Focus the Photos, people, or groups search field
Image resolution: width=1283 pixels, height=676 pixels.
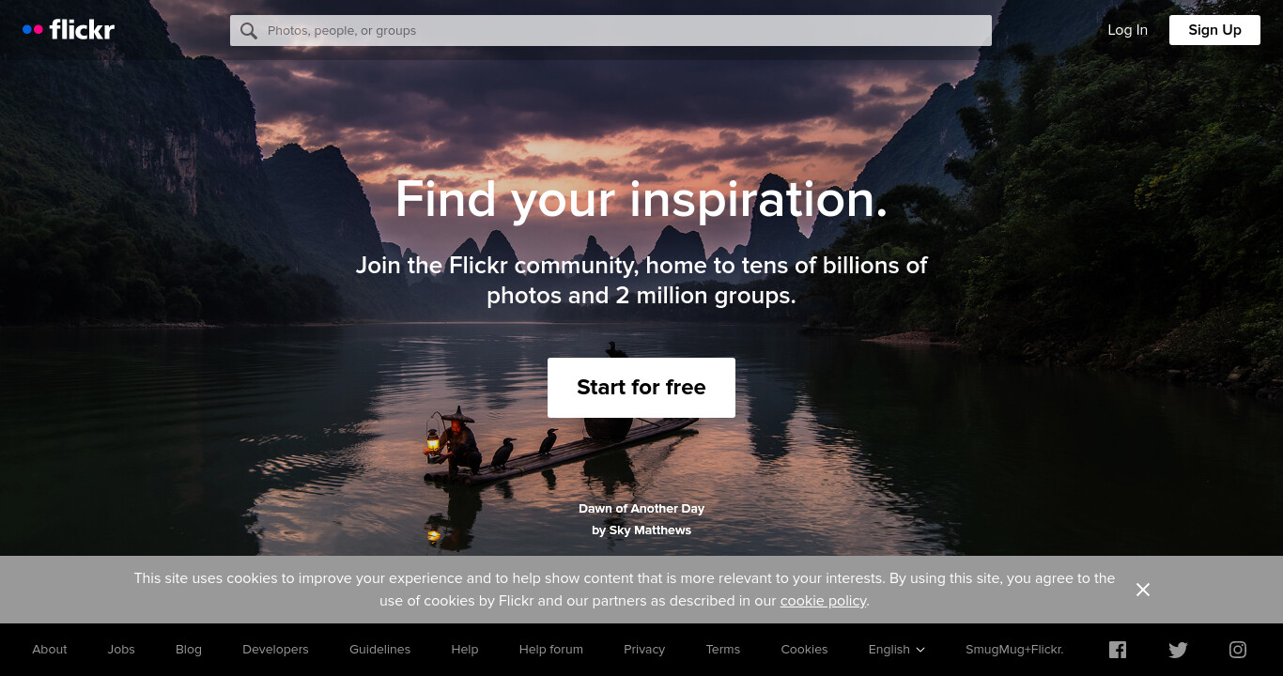(x=611, y=30)
